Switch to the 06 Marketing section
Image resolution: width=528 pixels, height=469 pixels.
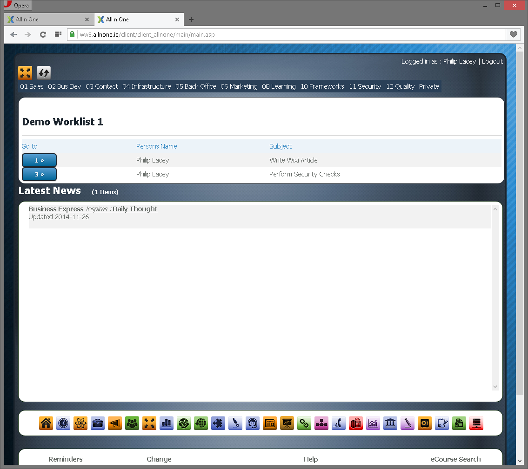(239, 86)
